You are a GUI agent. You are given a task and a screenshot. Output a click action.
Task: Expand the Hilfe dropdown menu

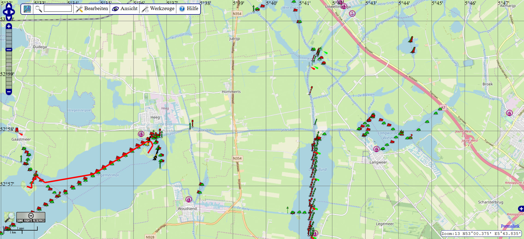click(x=189, y=9)
